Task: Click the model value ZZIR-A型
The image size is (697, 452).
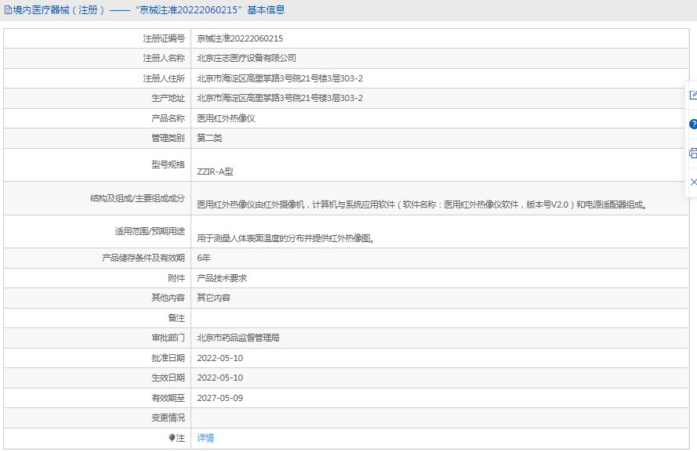Action: coord(215,172)
